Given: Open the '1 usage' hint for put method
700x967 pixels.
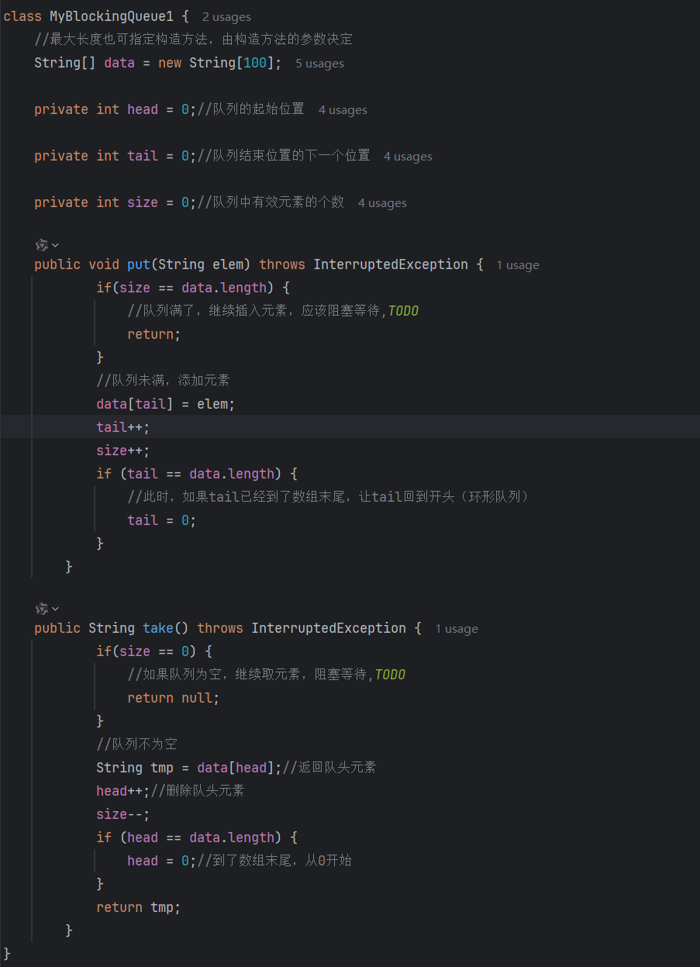Looking at the screenshot, I should 518,264.
